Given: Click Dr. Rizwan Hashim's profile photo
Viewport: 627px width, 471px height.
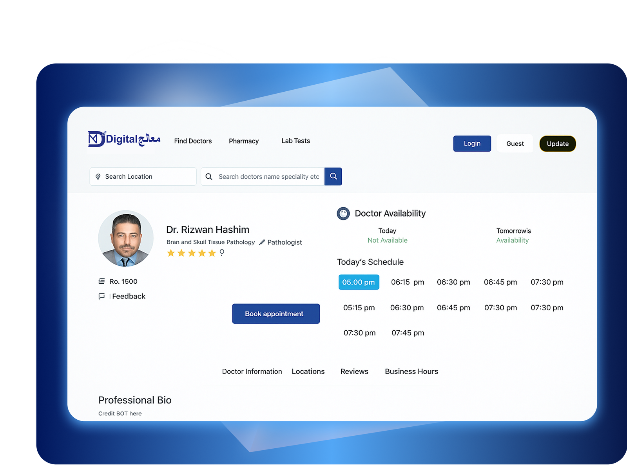Looking at the screenshot, I should pyautogui.click(x=126, y=239).
